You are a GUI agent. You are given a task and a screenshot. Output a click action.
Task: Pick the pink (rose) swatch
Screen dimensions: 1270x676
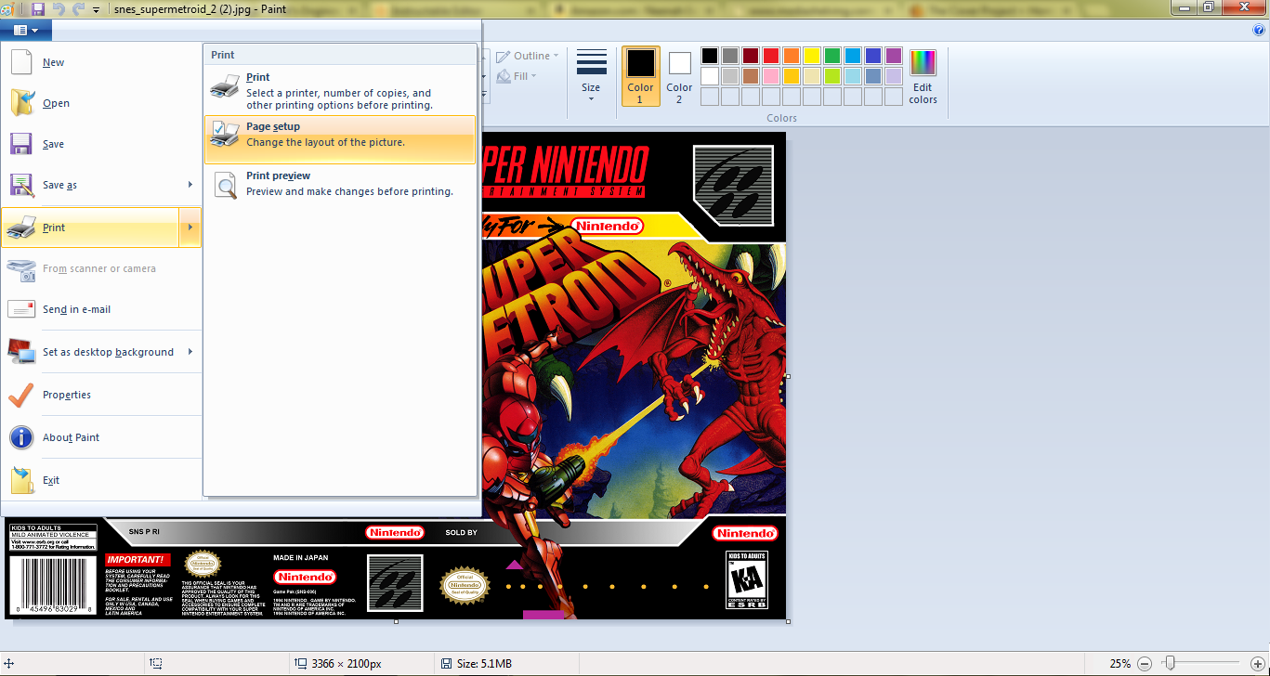(x=771, y=76)
